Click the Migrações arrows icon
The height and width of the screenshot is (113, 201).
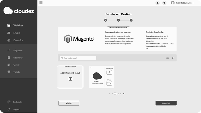[x=9, y=51]
